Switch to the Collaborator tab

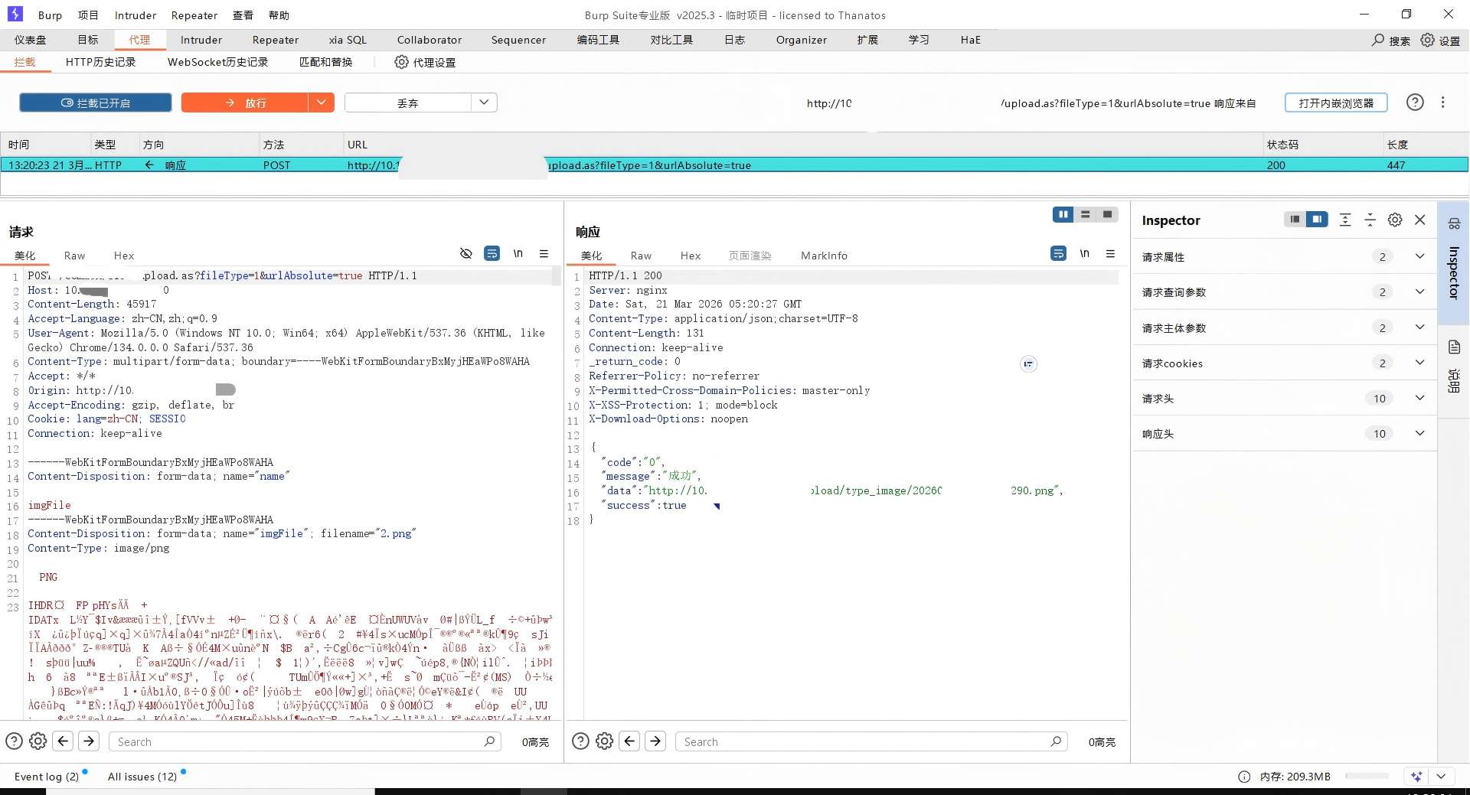[x=430, y=40]
